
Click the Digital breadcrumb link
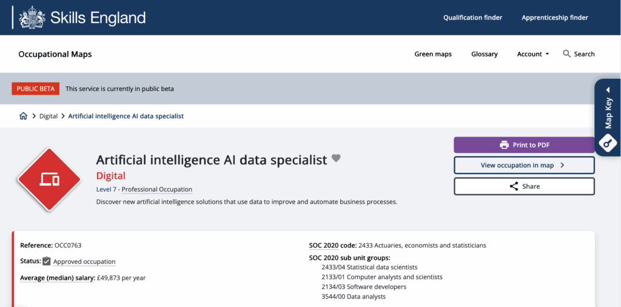tap(49, 116)
